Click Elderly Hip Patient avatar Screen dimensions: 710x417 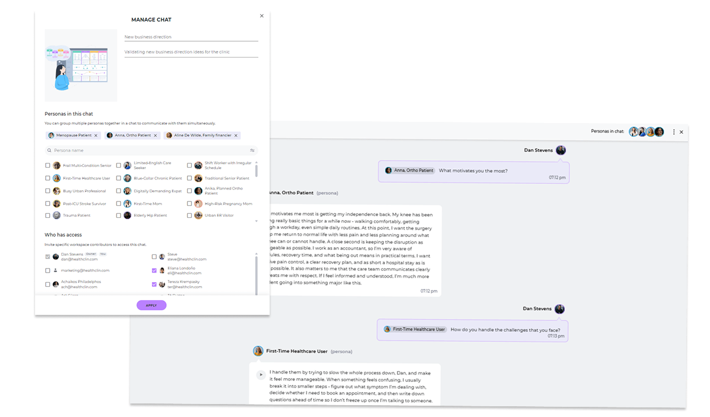pyautogui.click(x=127, y=215)
